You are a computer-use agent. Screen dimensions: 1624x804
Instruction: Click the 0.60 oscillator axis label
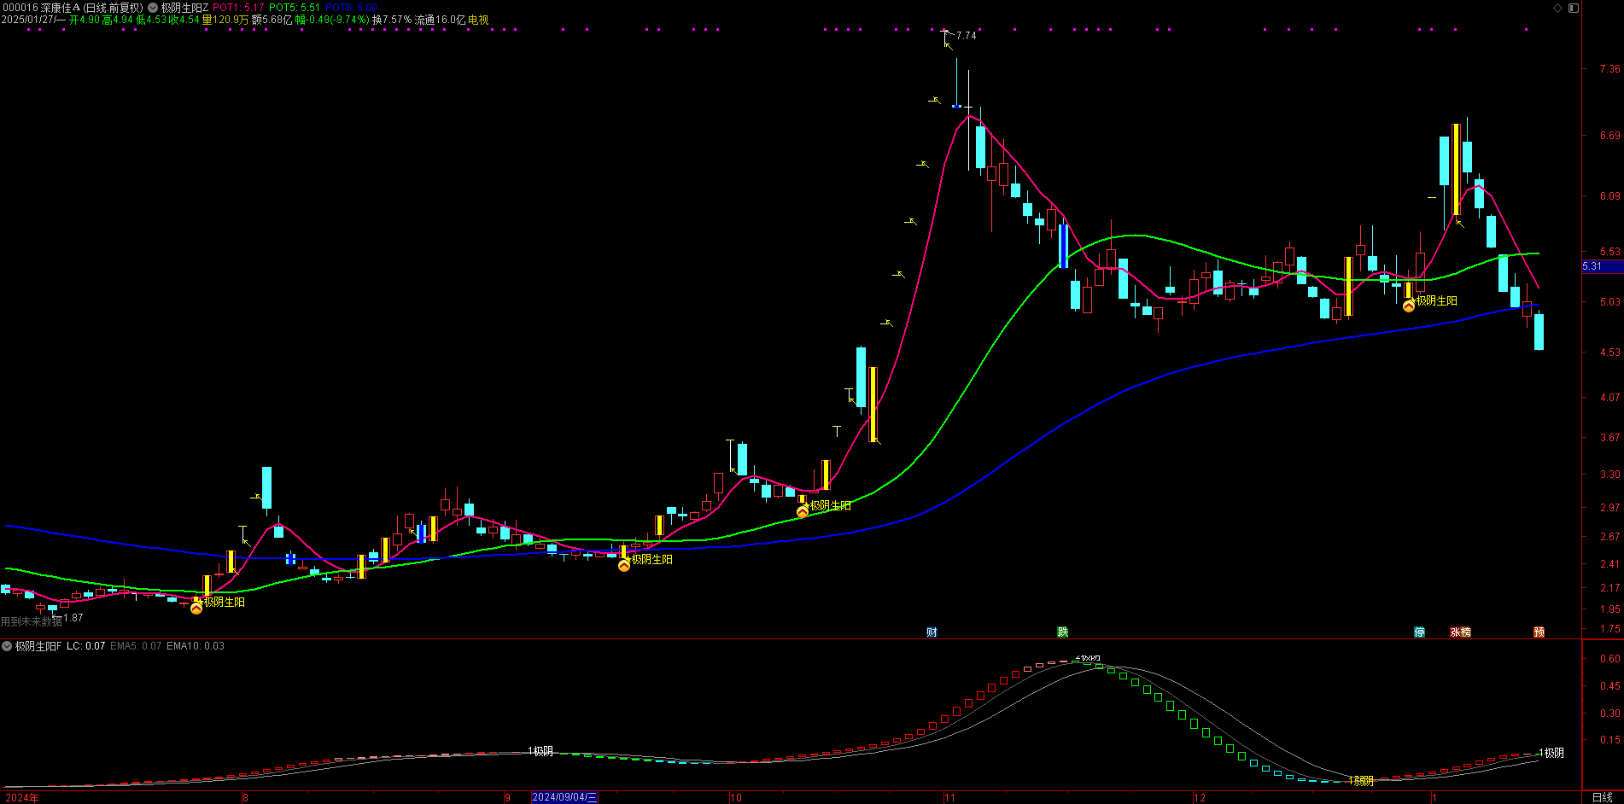pyautogui.click(x=1609, y=659)
